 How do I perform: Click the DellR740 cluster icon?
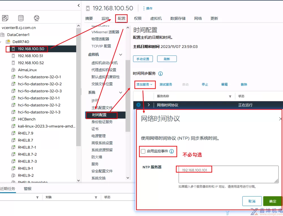click(x=8, y=42)
